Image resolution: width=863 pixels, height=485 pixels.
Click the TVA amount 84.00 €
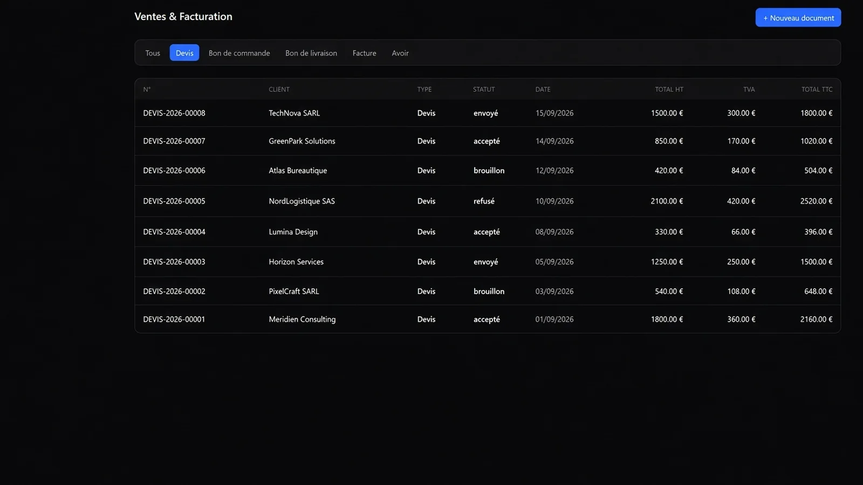point(743,170)
